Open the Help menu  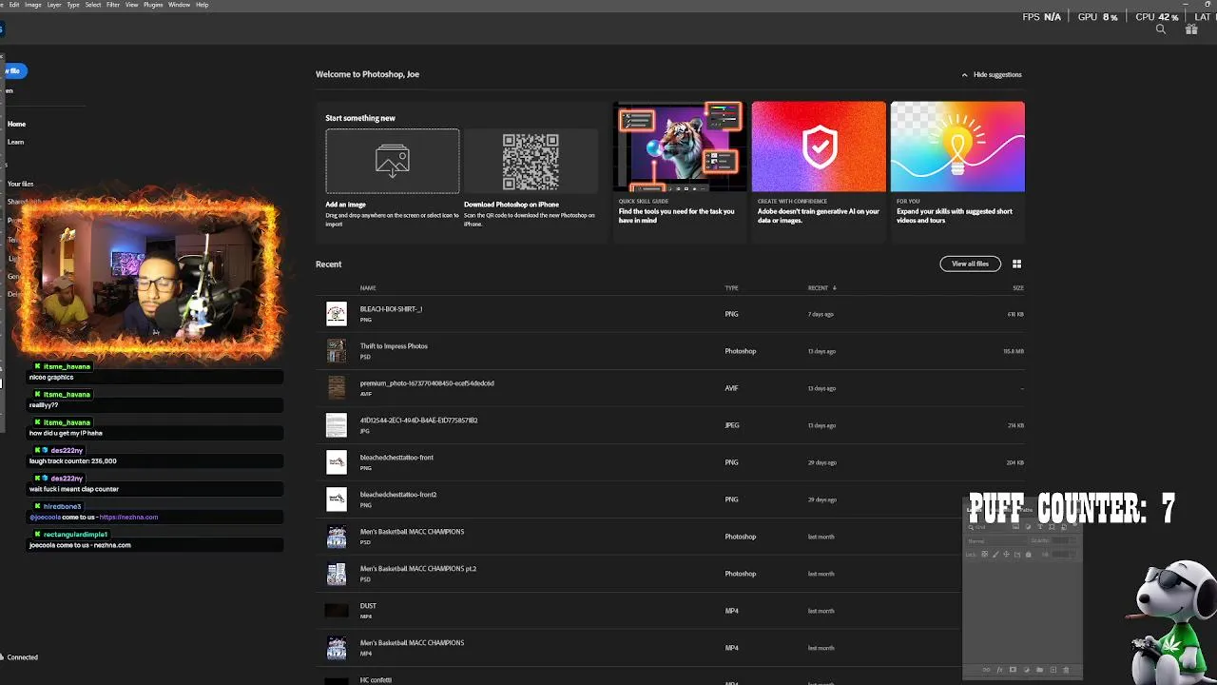tap(203, 5)
